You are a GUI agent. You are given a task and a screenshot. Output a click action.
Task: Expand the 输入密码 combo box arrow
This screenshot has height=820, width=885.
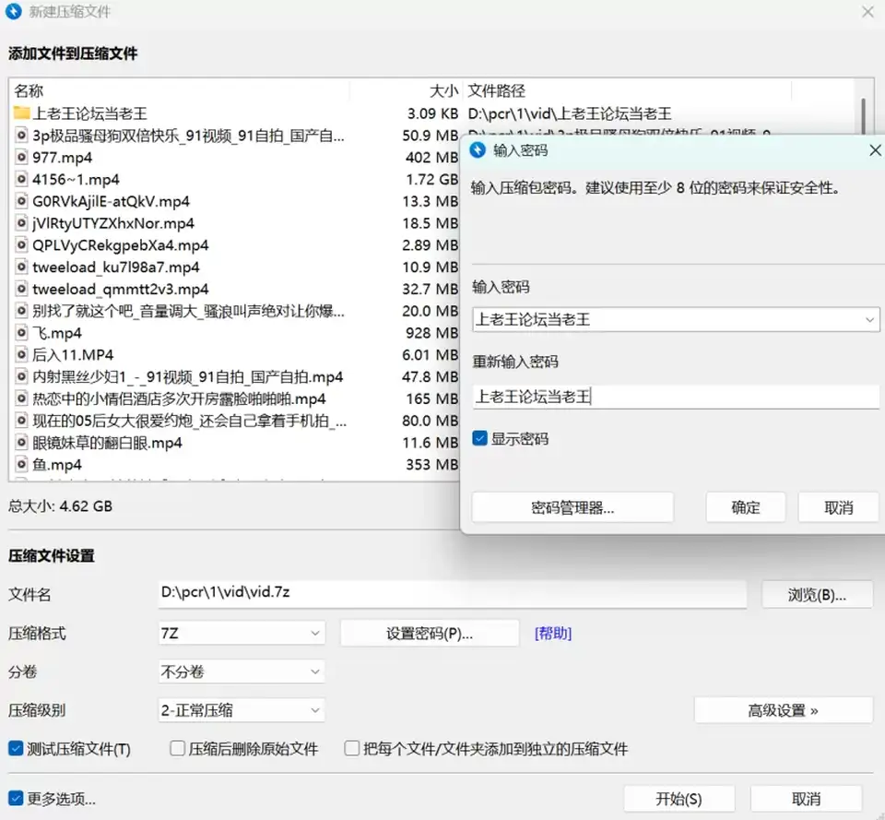pyautogui.click(x=869, y=320)
